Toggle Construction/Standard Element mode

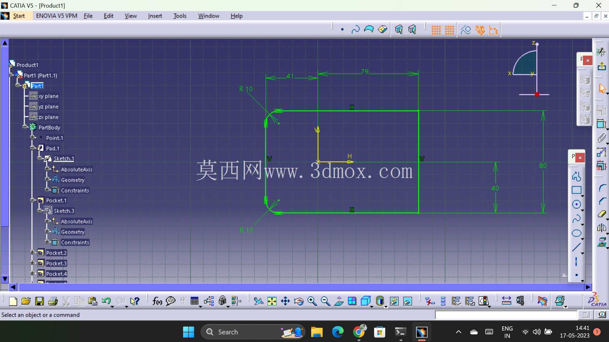click(466, 30)
